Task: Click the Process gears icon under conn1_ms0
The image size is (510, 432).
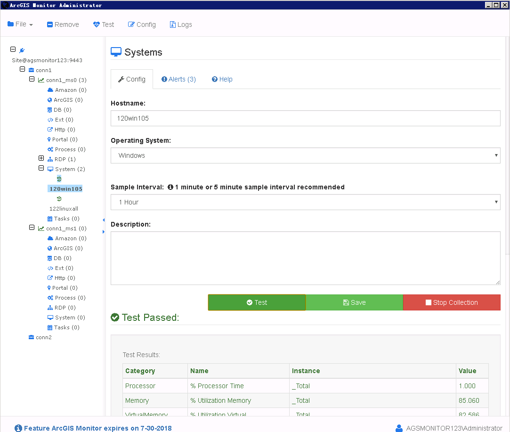Action: pos(50,149)
